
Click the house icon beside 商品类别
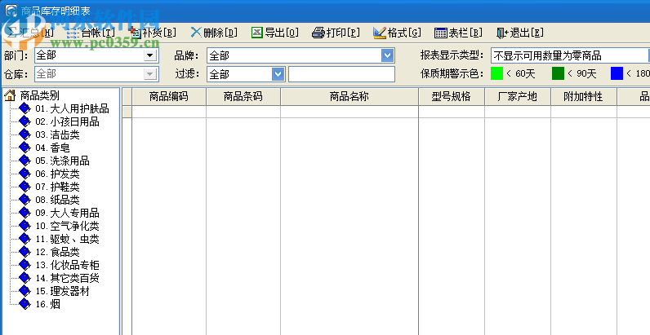tap(10, 96)
